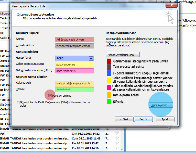
Task: Click the orange legend swatch for Tam e-posta adresi
Action: (x=109, y=95)
